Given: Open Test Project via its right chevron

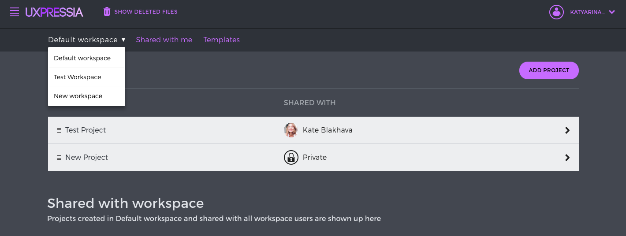Looking at the screenshot, I should click(567, 130).
